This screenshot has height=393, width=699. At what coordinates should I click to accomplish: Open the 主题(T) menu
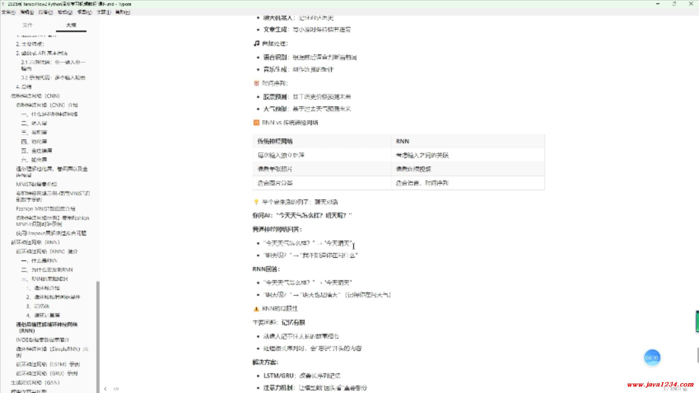click(103, 12)
